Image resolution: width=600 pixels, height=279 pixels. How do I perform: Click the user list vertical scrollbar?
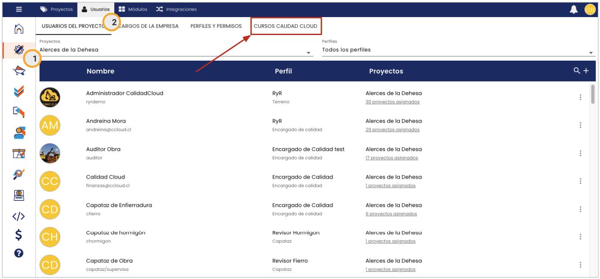coord(593,94)
